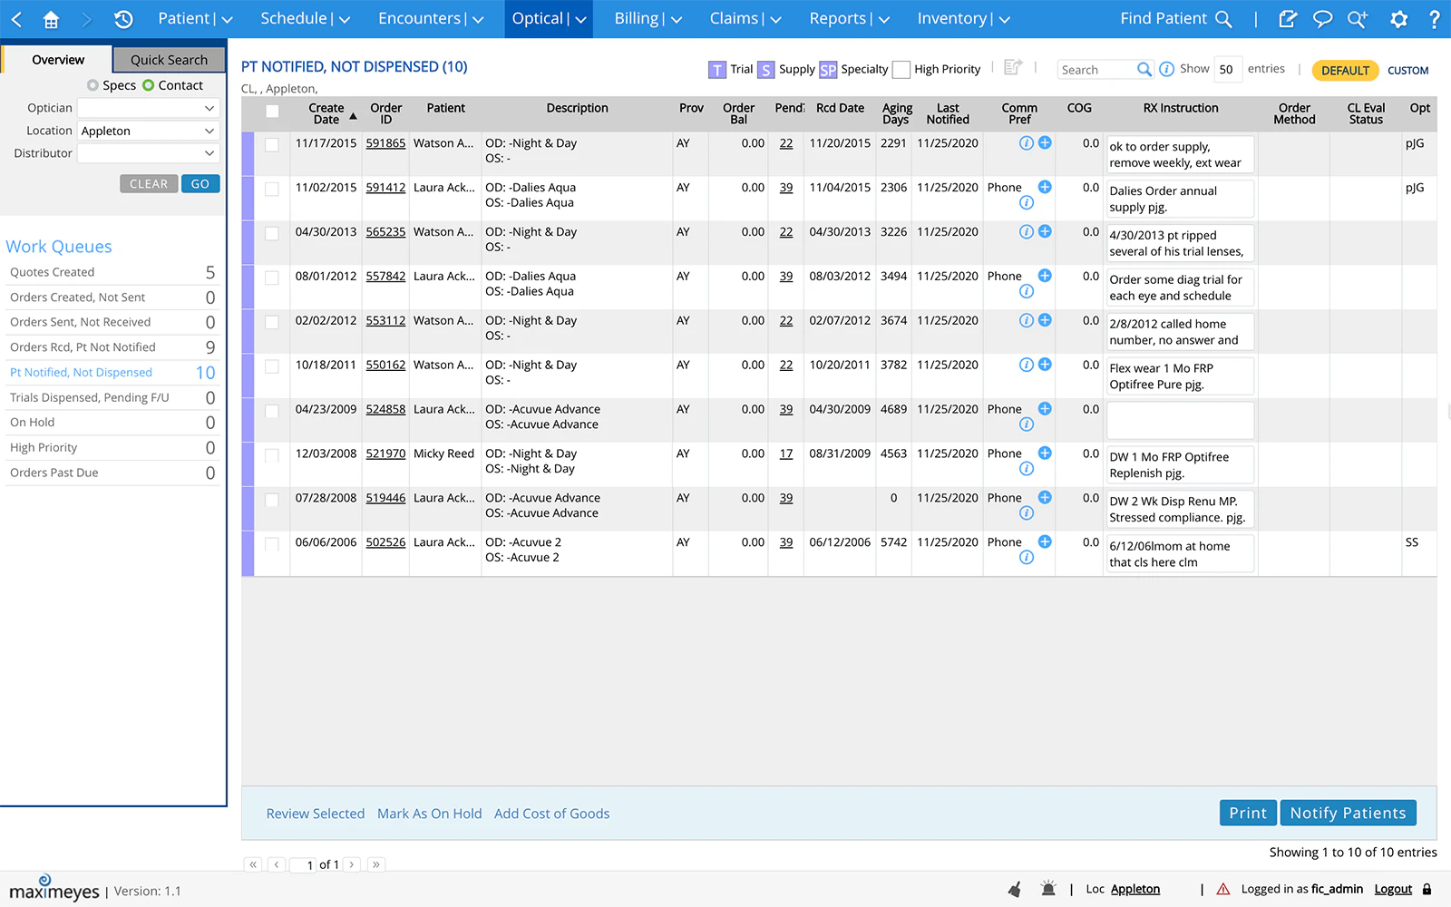Click the Notify Patients button
Image resolution: width=1451 pixels, height=907 pixels.
pyautogui.click(x=1348, y=813)
